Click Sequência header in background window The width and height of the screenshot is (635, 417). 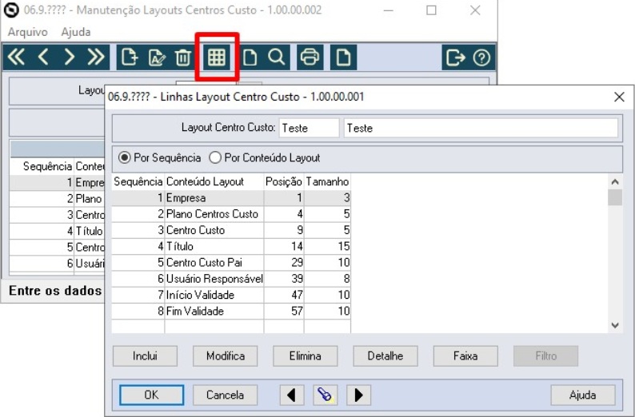coord(47,166)
